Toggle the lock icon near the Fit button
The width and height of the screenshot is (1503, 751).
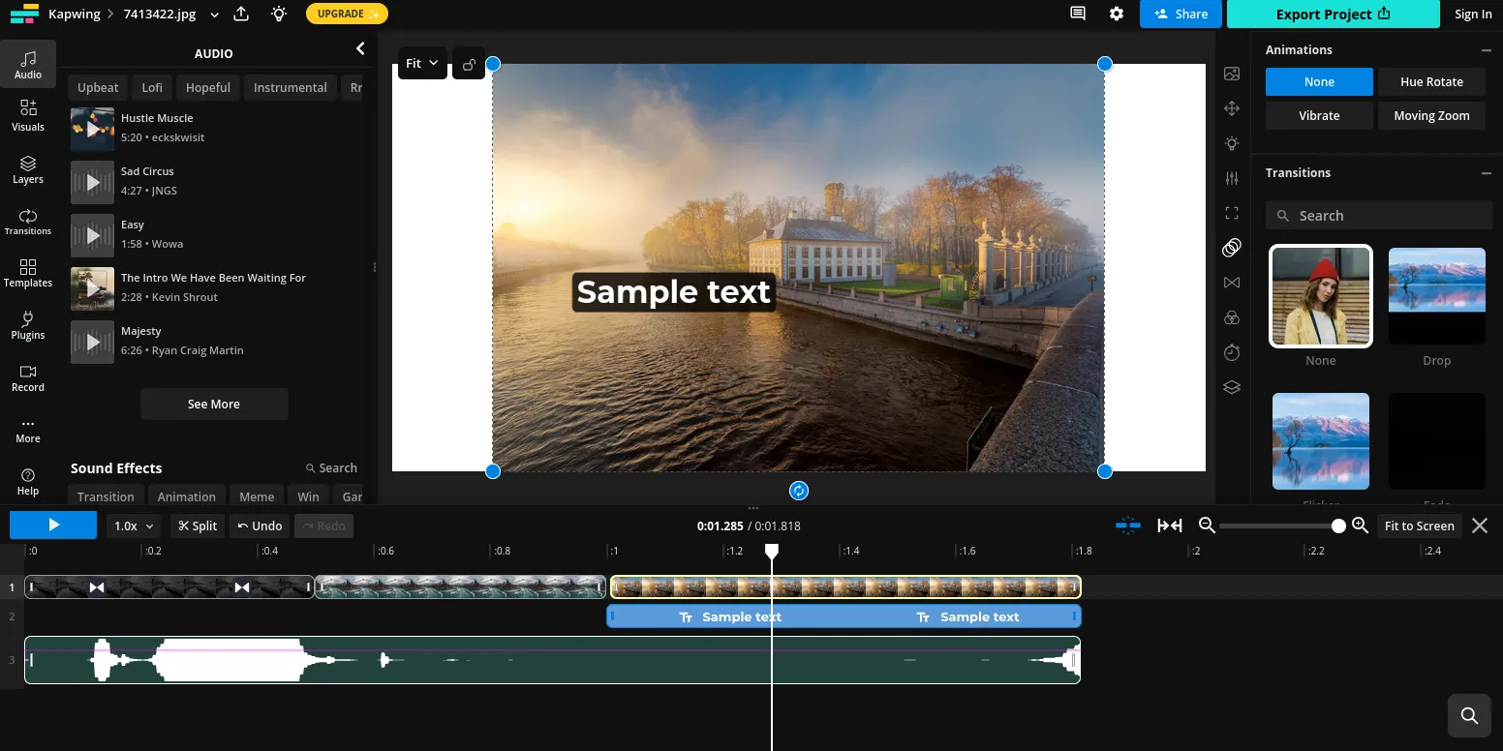coord(469,63)
